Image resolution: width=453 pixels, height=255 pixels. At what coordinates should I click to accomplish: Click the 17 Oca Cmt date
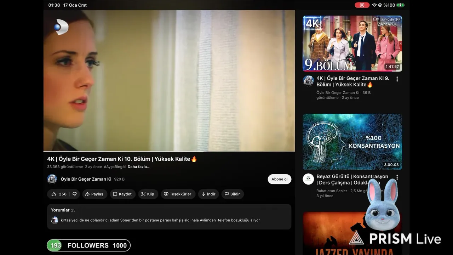[75, 5]
